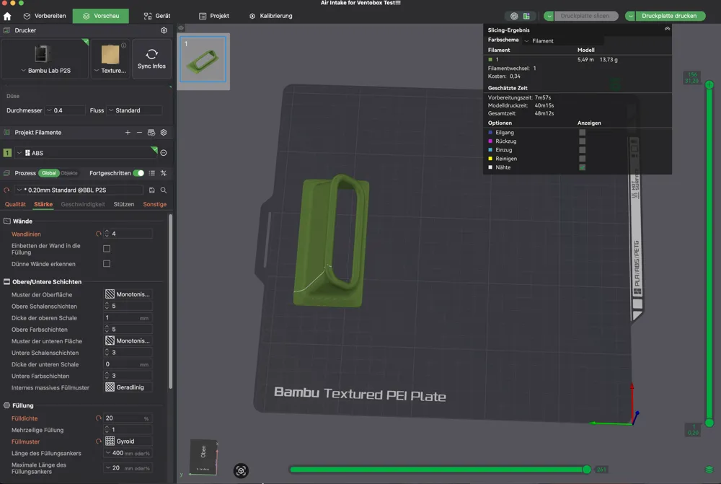721x484 pixels.
Task: Click the vertical layer slider lower handle
Action: pos(709,423)
